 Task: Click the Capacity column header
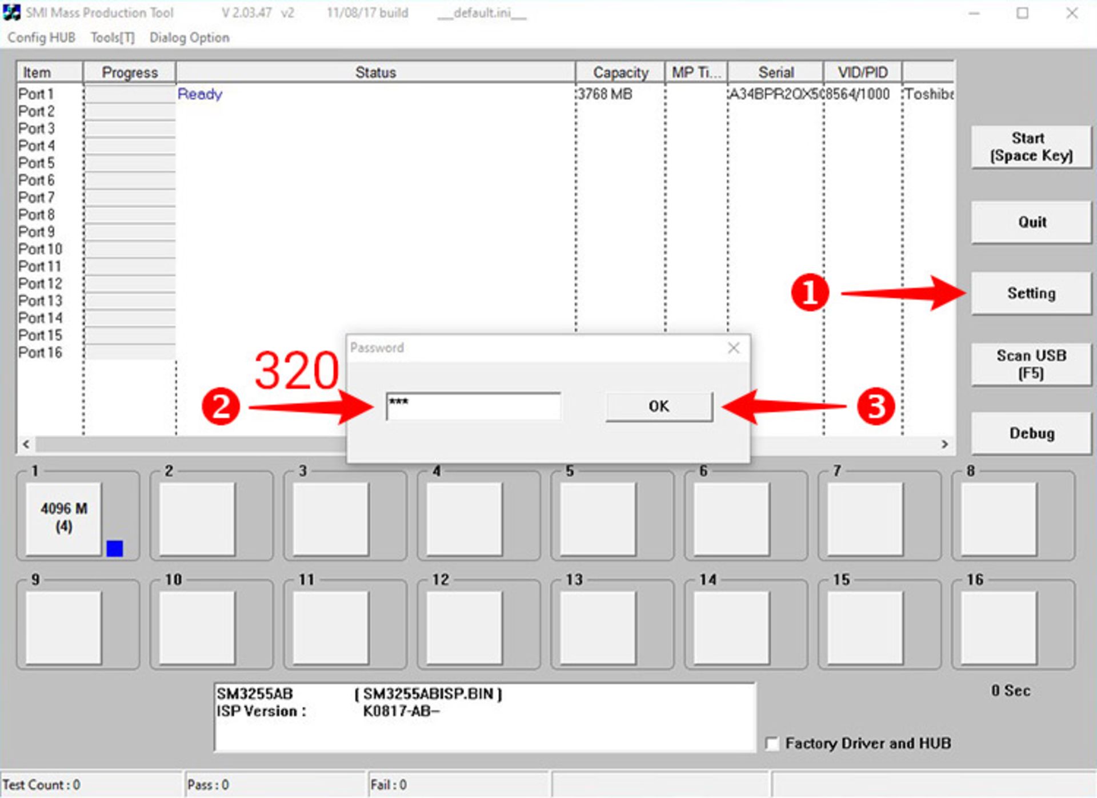coord(620,72)
